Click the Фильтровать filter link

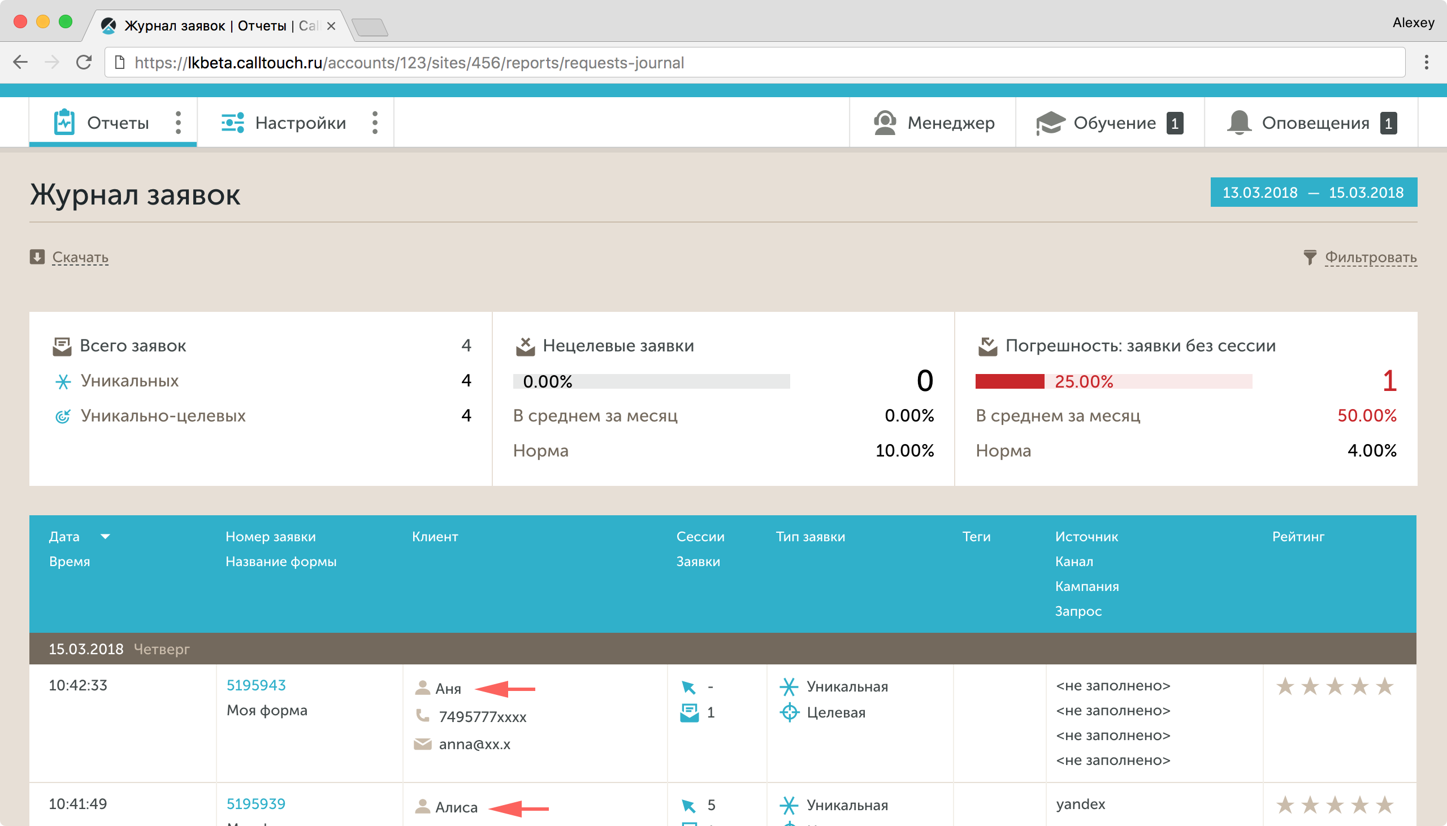point(1370,258)
